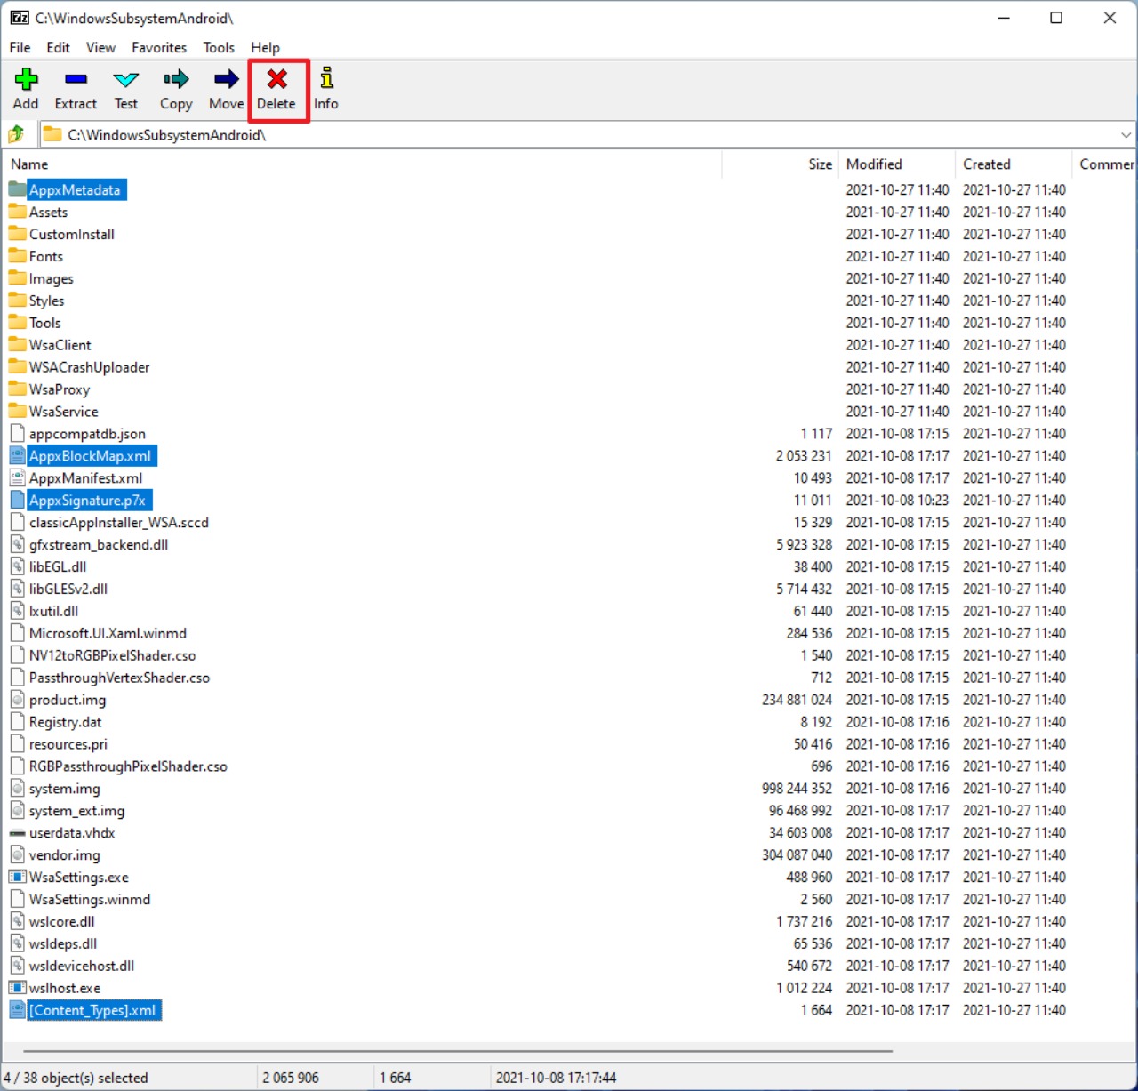Image resolution: width=1138 pixels, height=1091 pixels.
Task: Select WsaSettings.winmd file
Action: click(90, 899)
